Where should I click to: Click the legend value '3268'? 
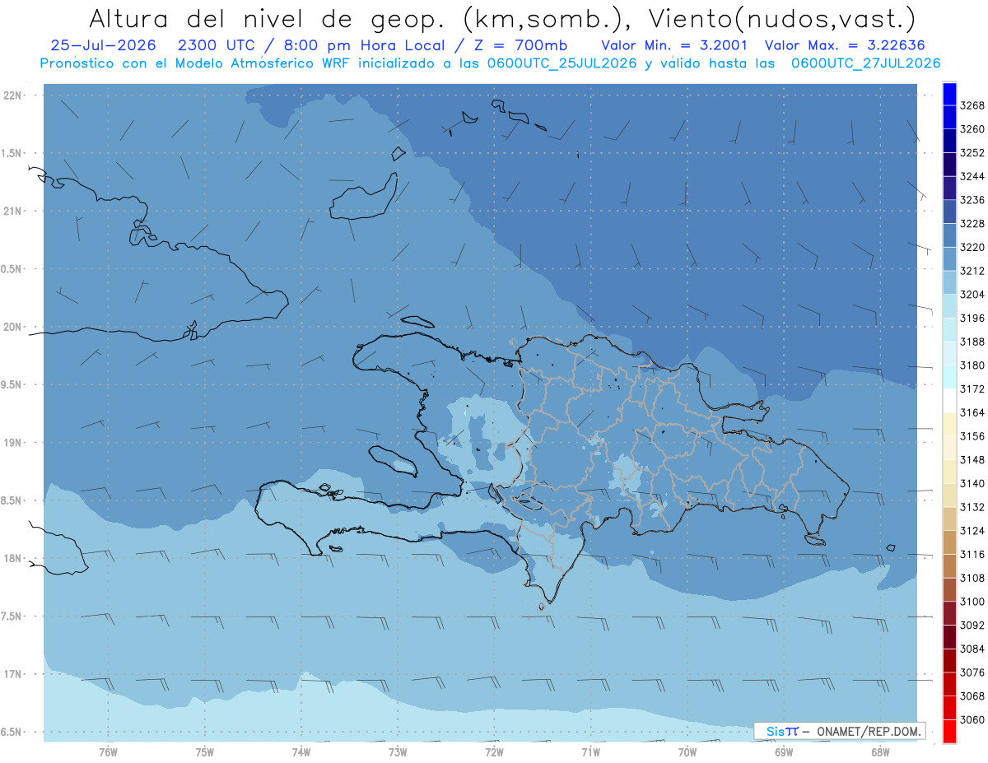point(972,105)
